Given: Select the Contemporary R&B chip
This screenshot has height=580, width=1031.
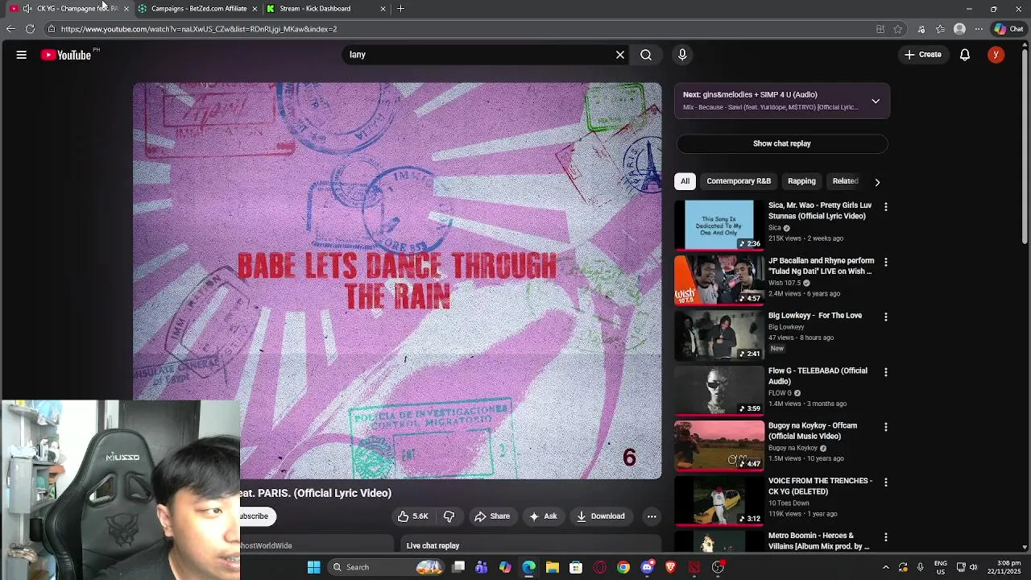Looking at the screenshot, I should (739, 181).
